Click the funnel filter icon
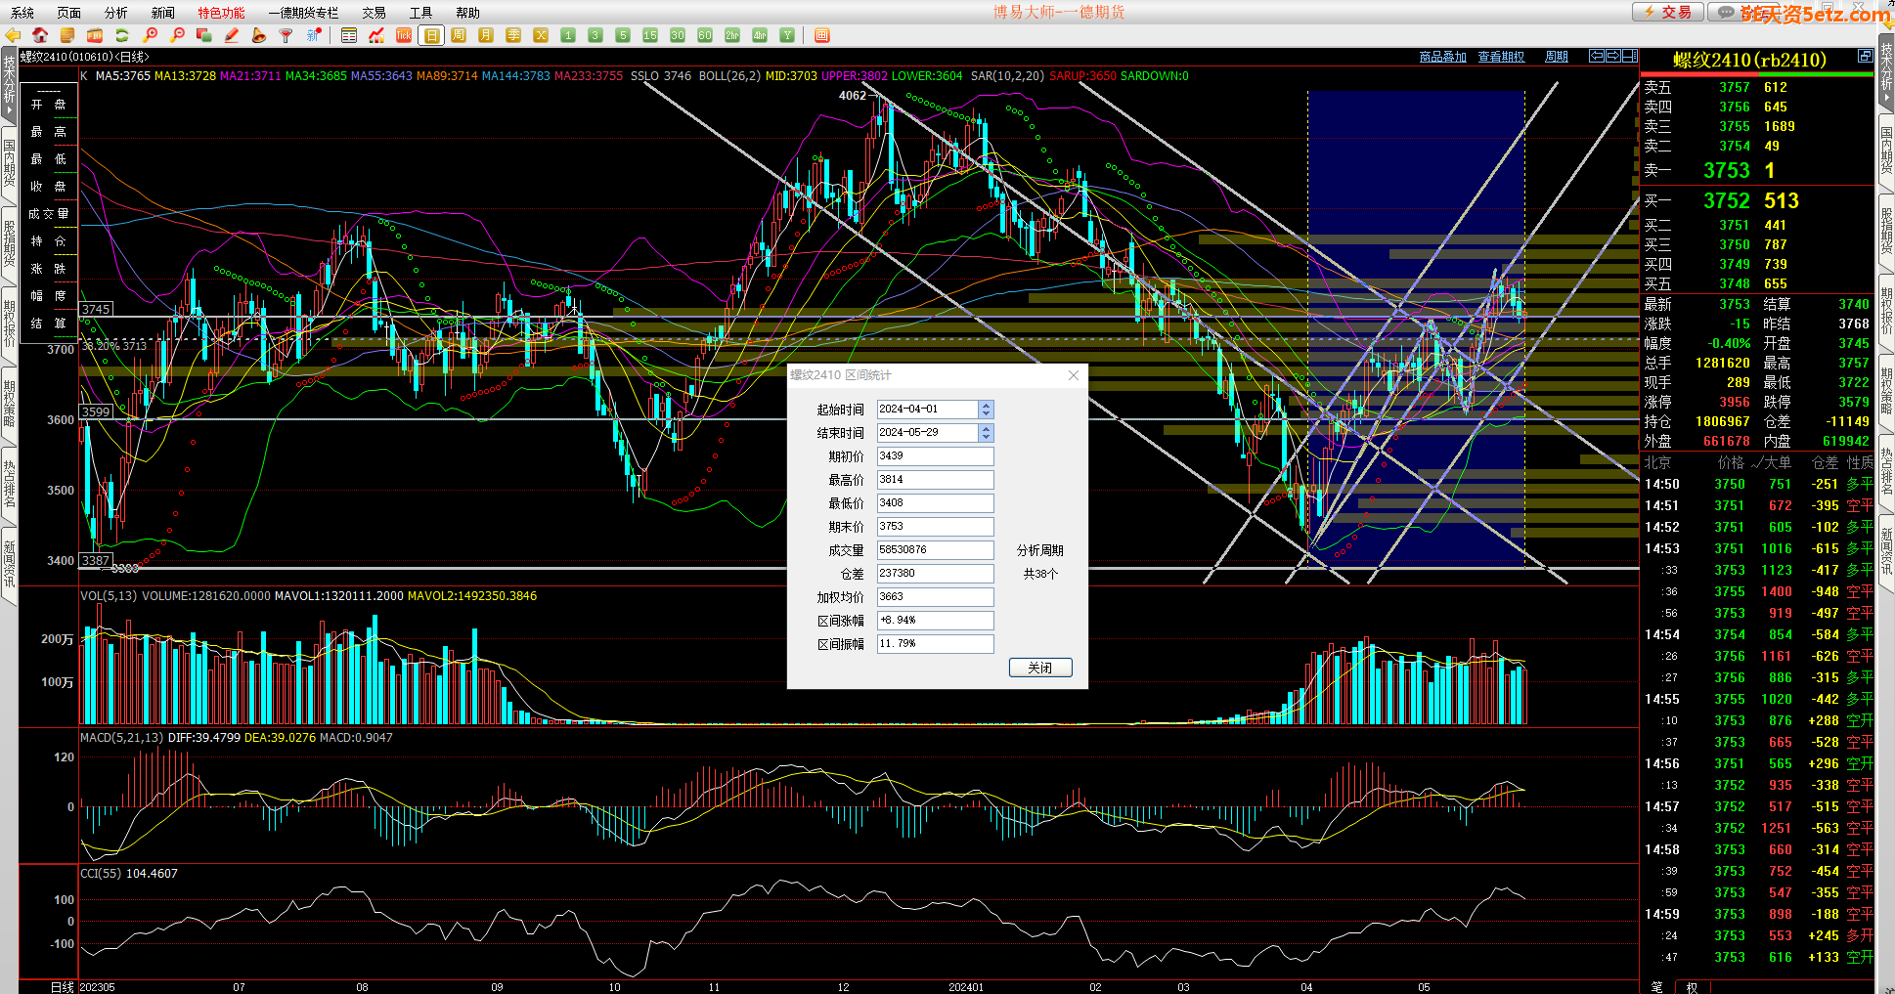 pos(286,35)
